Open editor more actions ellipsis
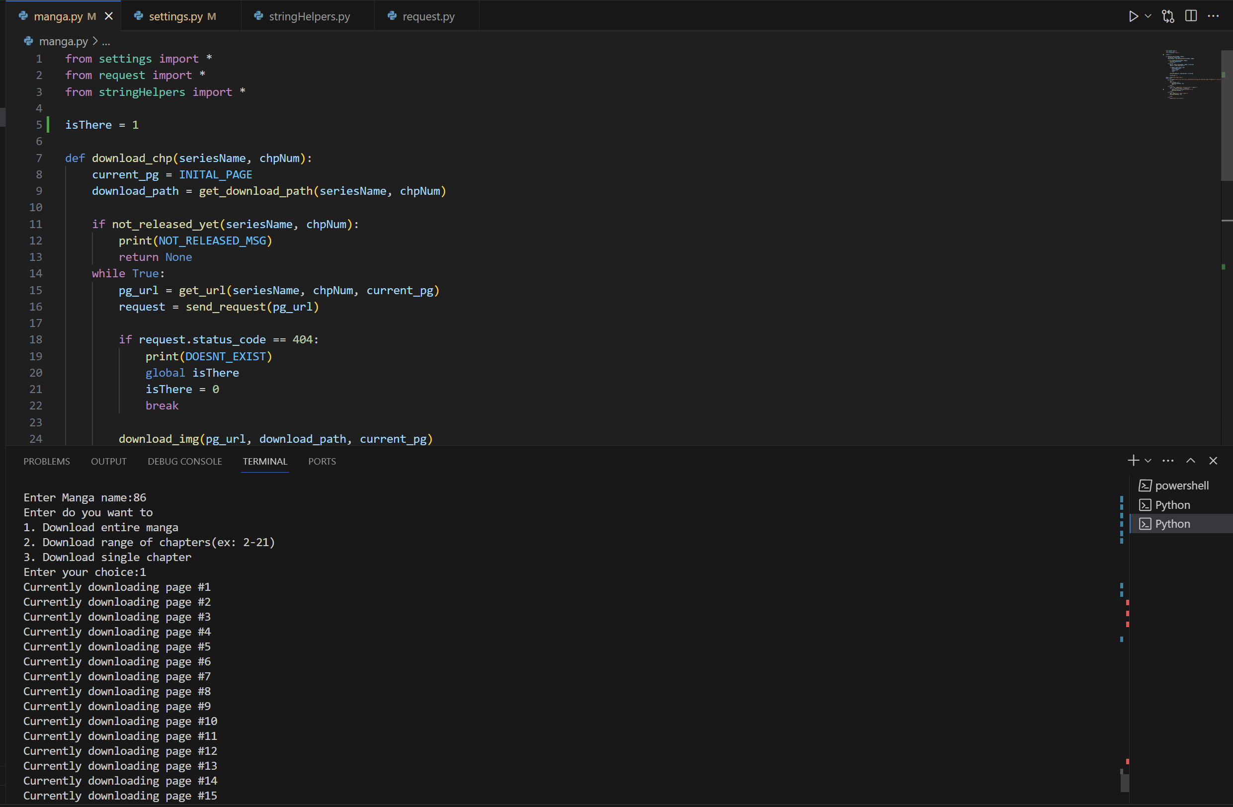 coord(1213,16)
